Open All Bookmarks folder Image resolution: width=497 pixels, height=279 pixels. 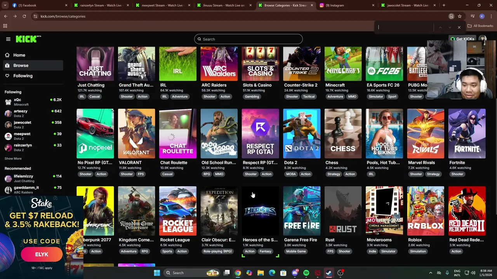(x=480, y=26)
